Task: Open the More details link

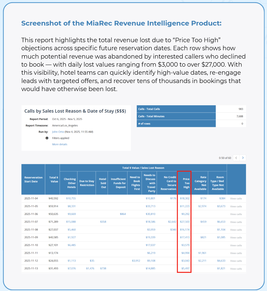Action: (x=60, y=144)
